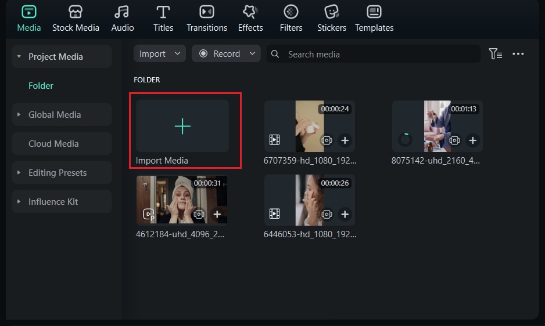Viewport: 545px width, 326px height.
Task: Switch to the Audio tab
Action: point(123,19)
